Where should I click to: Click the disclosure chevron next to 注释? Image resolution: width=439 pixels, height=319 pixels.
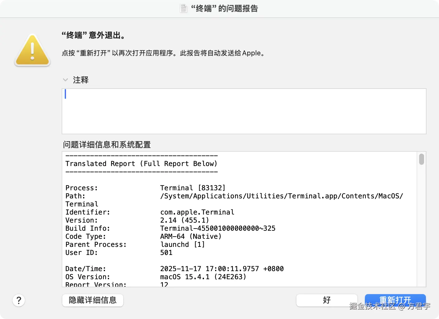65,80
